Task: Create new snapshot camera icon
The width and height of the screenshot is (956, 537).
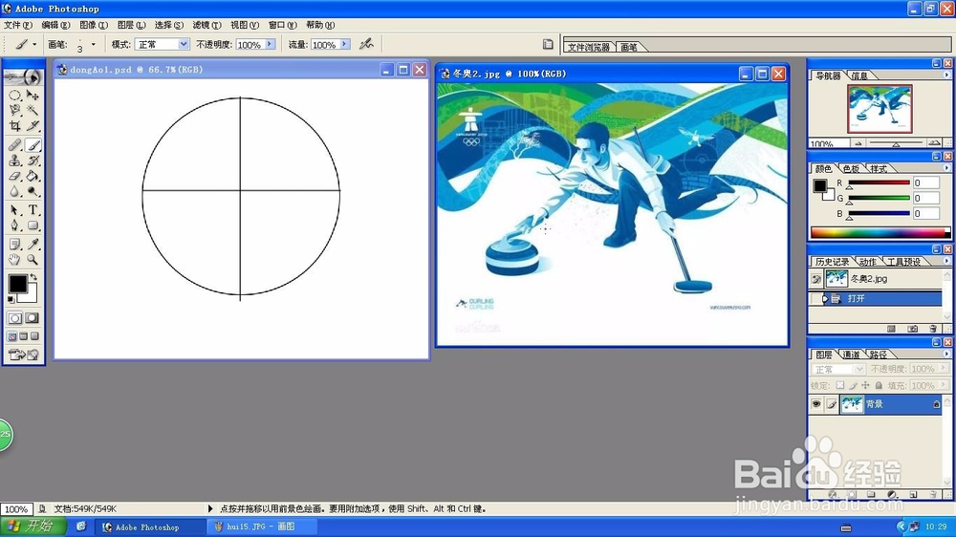Action: (x=912, y=329)
